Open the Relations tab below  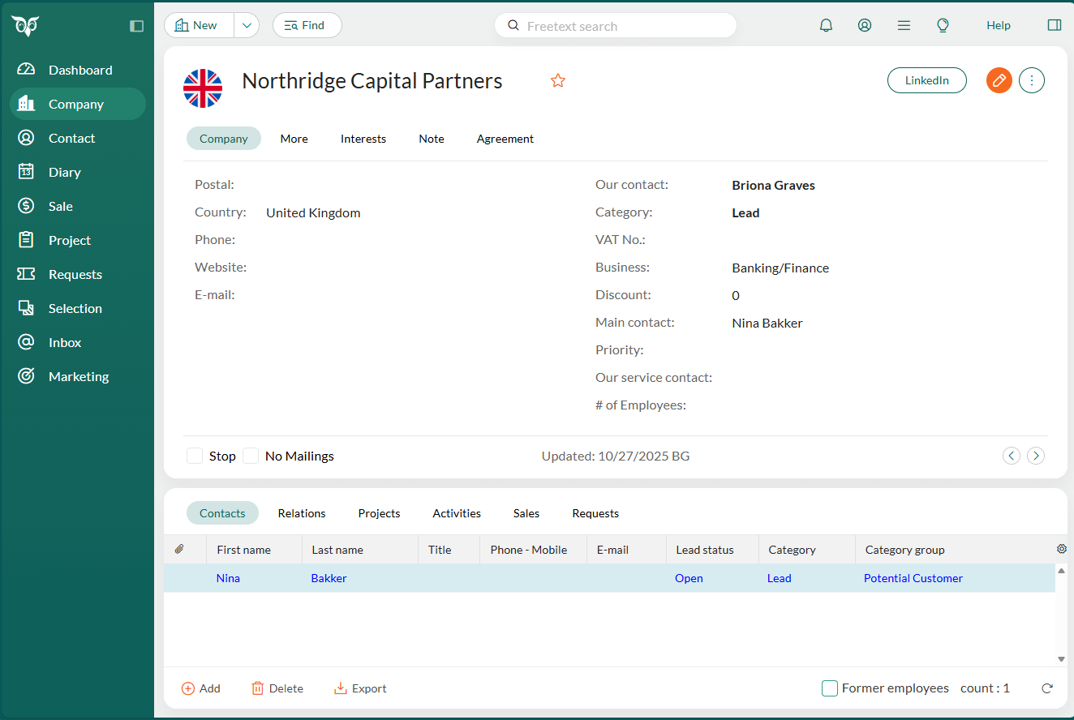(x=301, y=513)
